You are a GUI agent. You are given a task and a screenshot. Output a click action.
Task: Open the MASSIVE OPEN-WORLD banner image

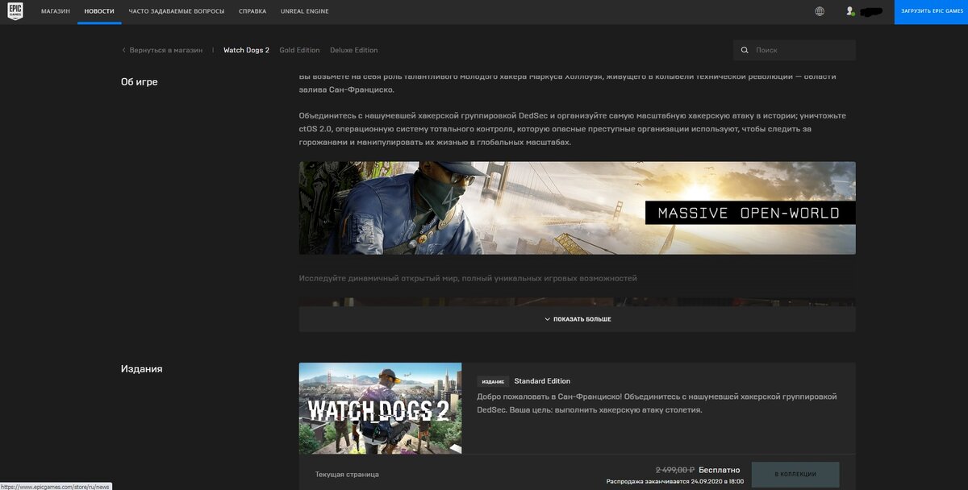pyautogui.click(x=578, y=208)
